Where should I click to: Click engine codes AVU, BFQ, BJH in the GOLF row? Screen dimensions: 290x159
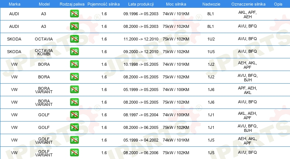coord(247,128)
